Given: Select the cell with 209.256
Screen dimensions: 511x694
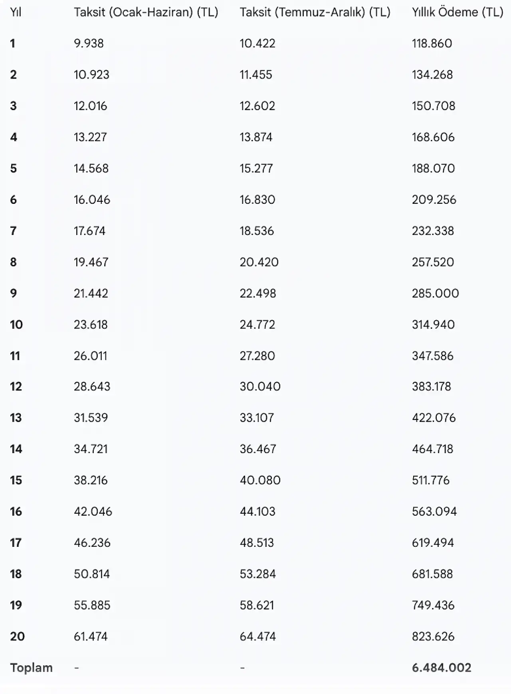Looking at the screenshot, I should pos(434,200).
